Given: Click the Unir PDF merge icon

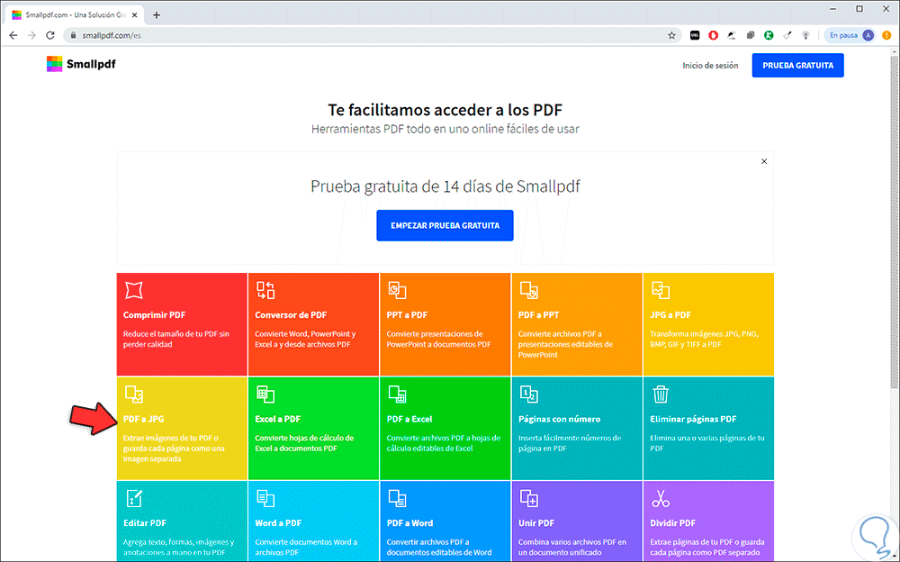Looking at the screenshot, I should (528, 498).
